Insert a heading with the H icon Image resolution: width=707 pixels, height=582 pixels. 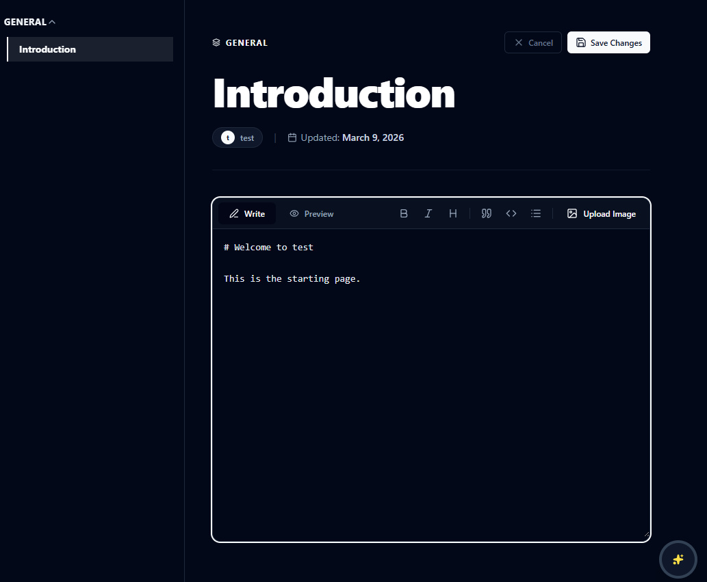(x=453, y=213)
